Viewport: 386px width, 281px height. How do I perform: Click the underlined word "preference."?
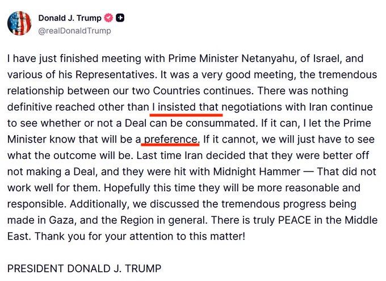tap(171, 138)
